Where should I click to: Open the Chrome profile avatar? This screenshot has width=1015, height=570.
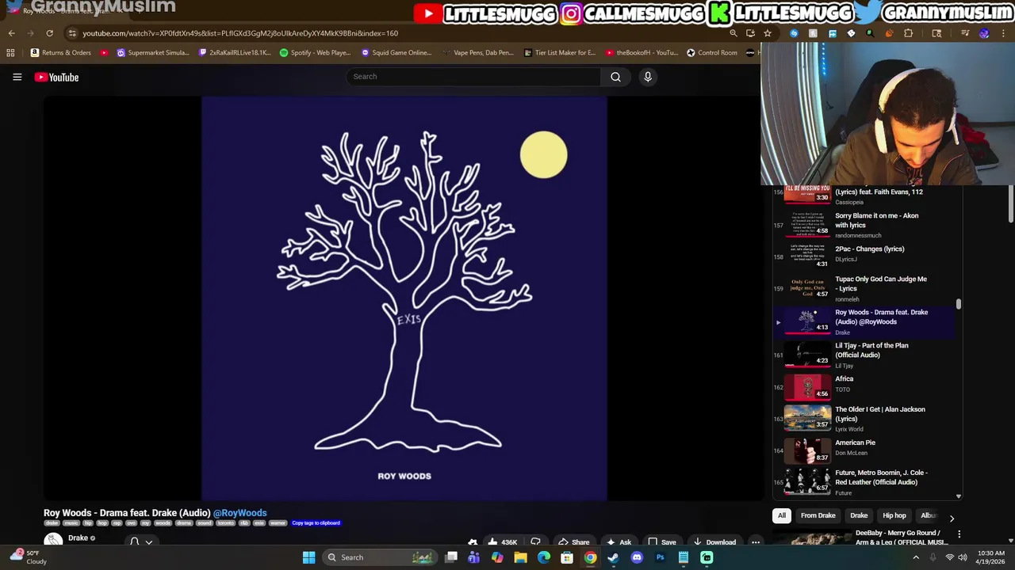click(x=984, y=33)
